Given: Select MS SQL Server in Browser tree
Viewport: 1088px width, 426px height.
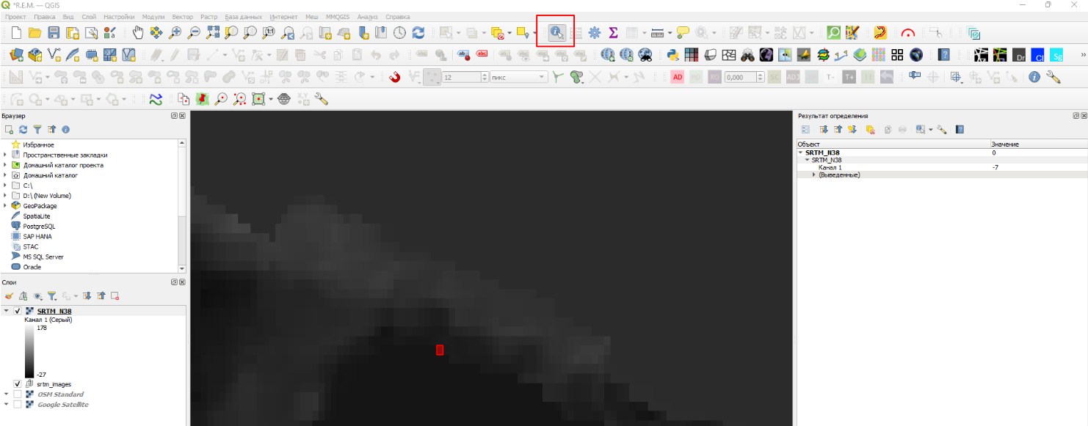Looking at the screenshot, I should 43,257.
